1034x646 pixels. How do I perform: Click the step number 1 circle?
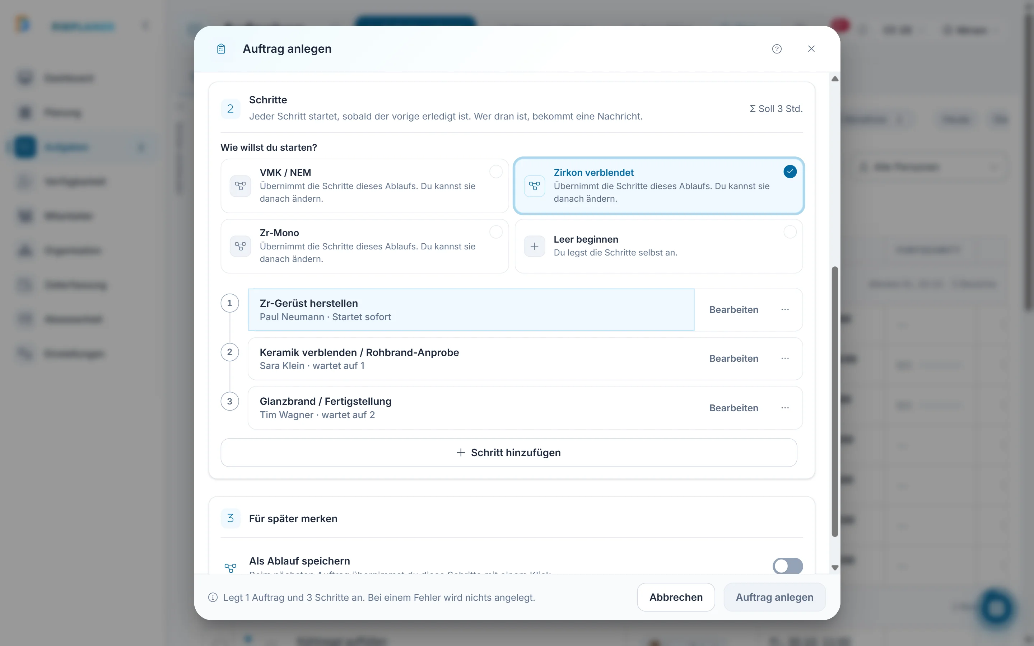coord(230,303)
